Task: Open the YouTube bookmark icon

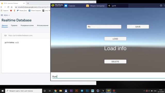Action: tap(11, 11)
